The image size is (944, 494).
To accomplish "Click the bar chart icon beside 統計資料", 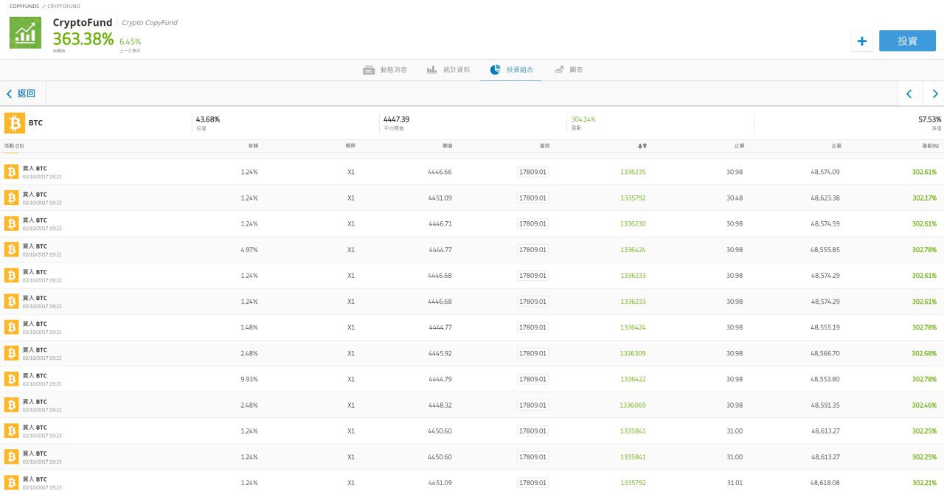I will (431, 70).
